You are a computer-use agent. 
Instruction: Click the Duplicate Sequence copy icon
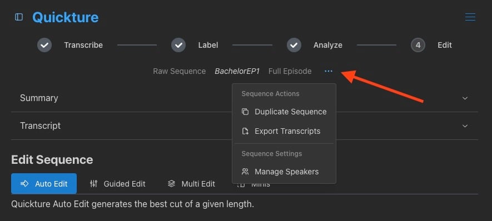(245, 112)
